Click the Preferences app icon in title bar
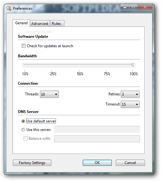 [9, 8]
